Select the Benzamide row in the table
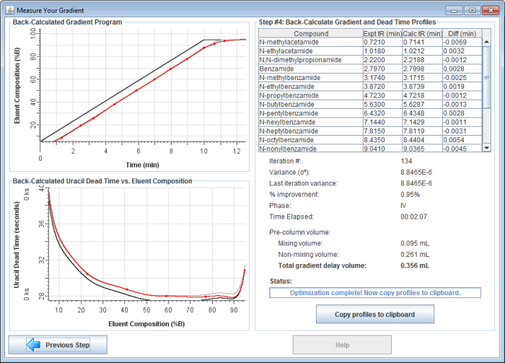The width and height of the screenshot is (505, 363). click(309, 69)
